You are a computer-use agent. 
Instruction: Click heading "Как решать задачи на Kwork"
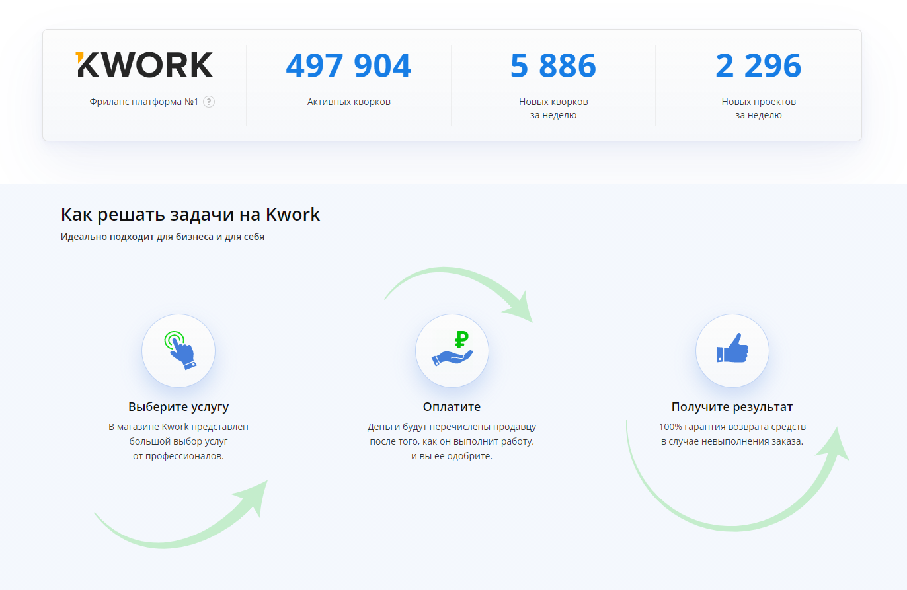tap(190, 214)
